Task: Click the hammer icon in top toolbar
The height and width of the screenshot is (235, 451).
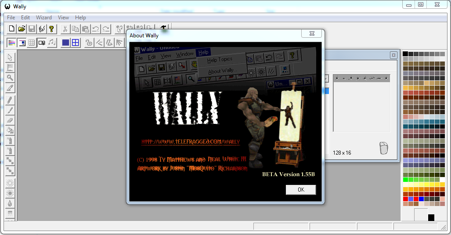Action: tap(163, 27)
